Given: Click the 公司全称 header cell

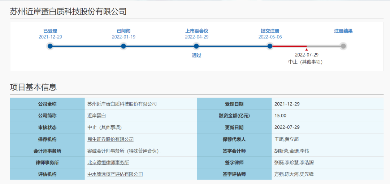Looking at the screenshot, I should click(x=47, y=104).
